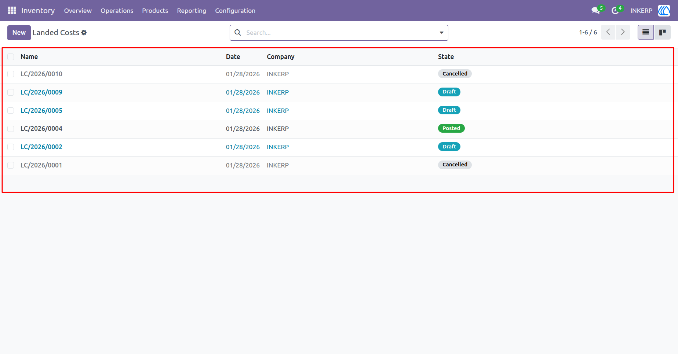Open record LC/2026/0010
This screenshot has width=678, height=354.
pyautogui.click(x=41, y=74)
